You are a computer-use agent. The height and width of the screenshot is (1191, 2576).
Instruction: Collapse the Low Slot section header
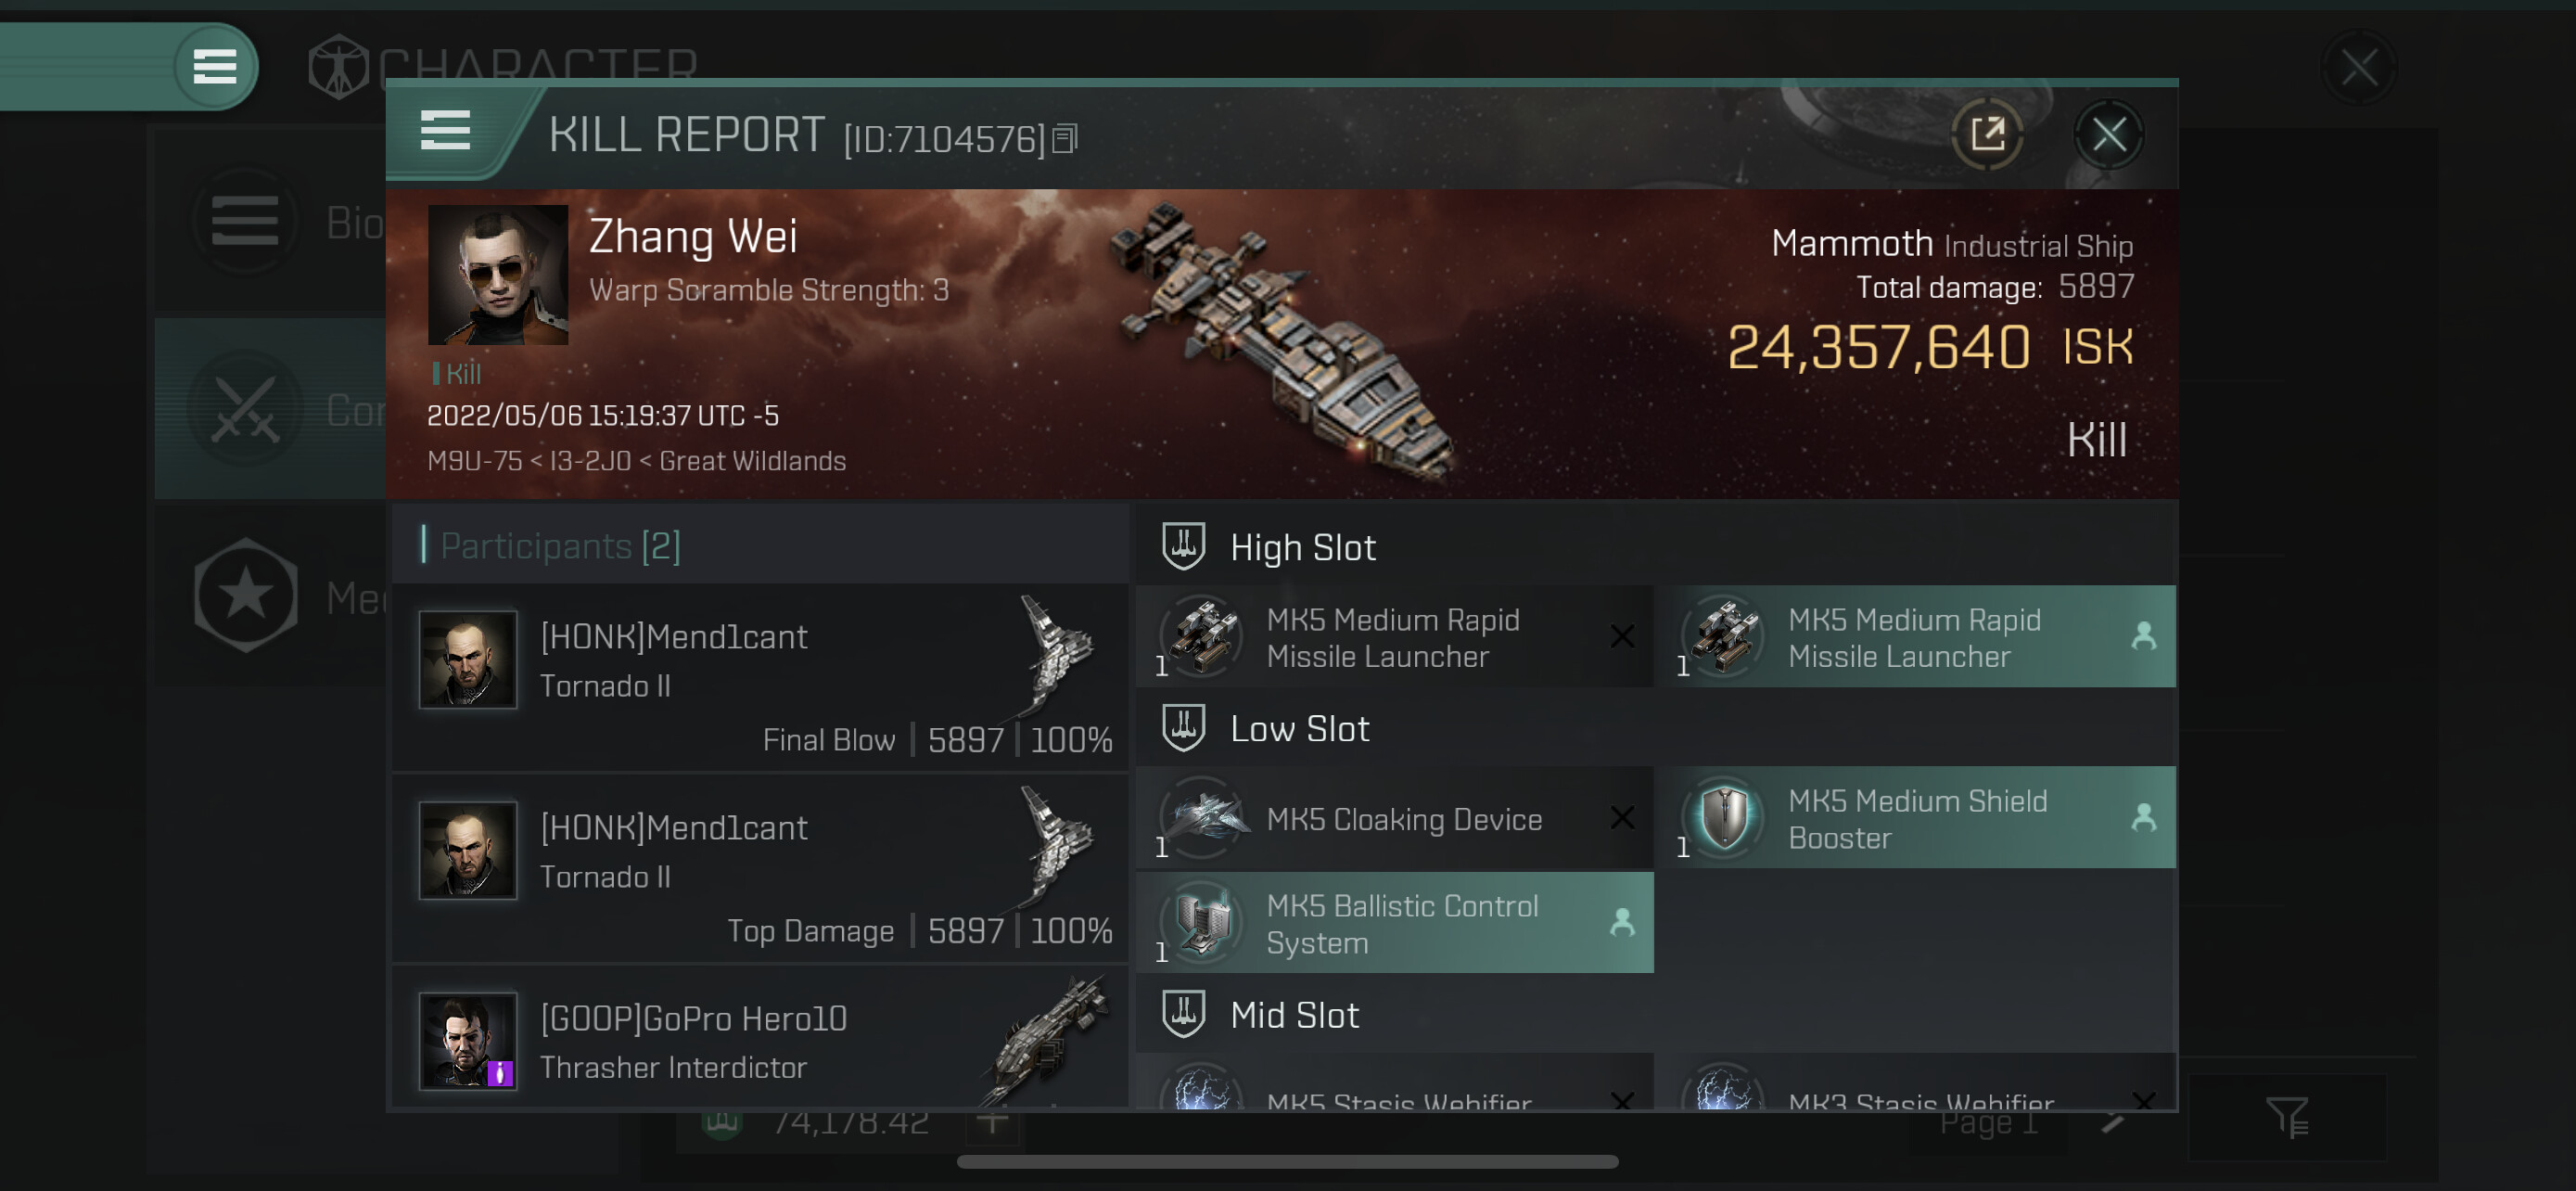(1300, 729)
